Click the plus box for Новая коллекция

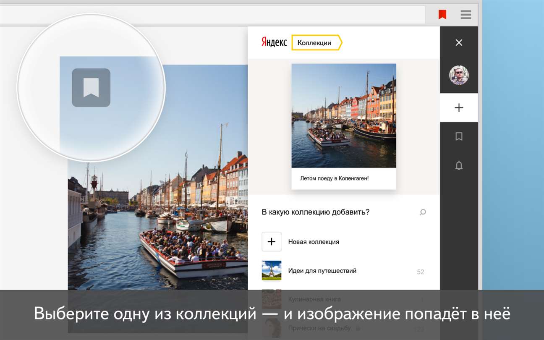point(272,241)
